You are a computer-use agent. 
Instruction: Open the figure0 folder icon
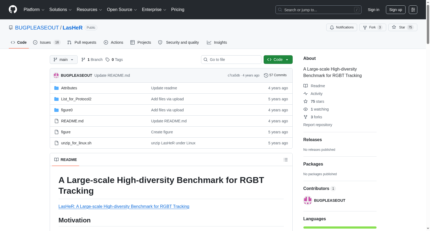click(56, 110)
